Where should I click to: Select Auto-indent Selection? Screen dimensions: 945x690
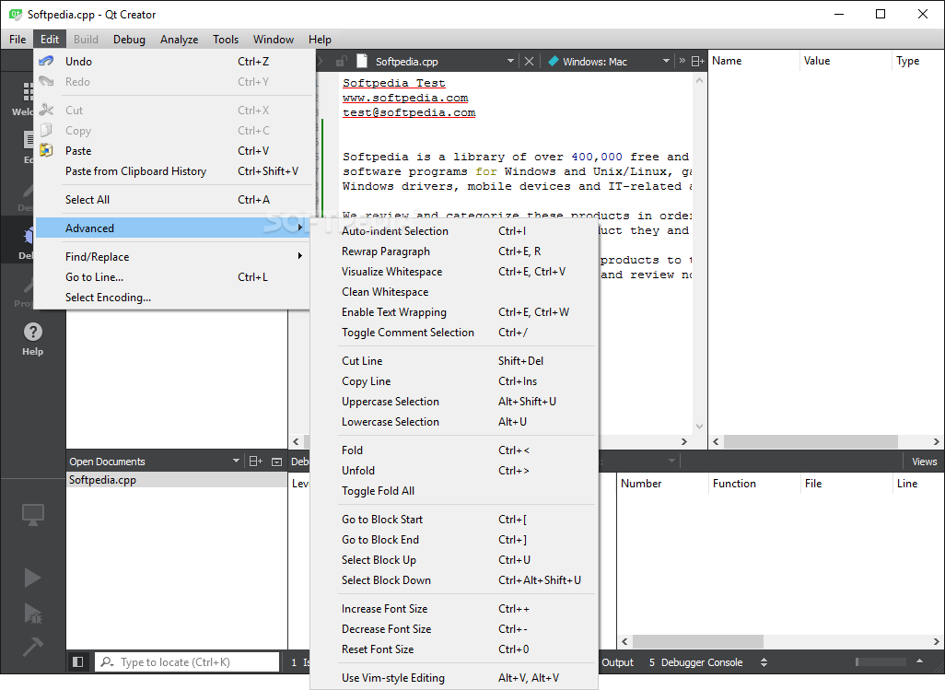click(x=454, y=231)
